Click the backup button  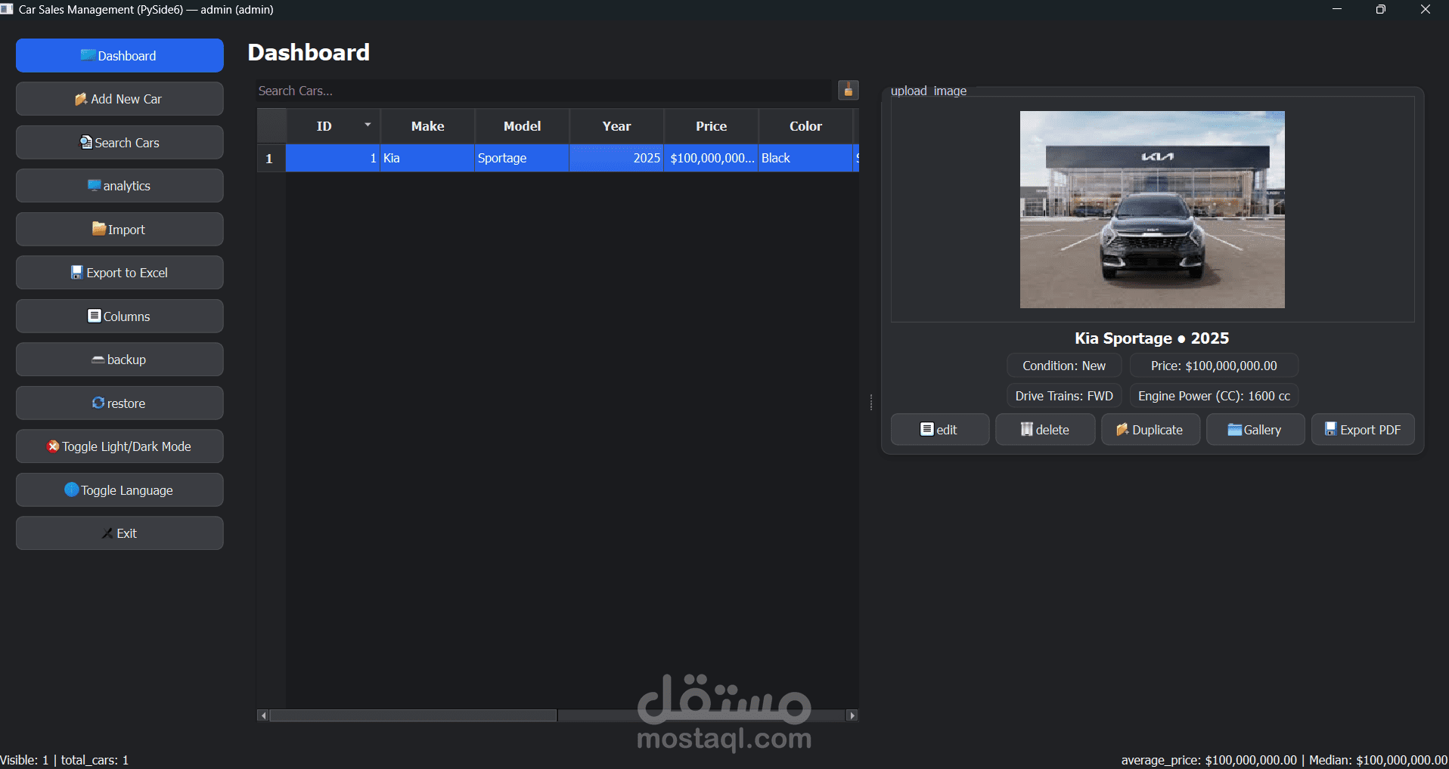119,360
